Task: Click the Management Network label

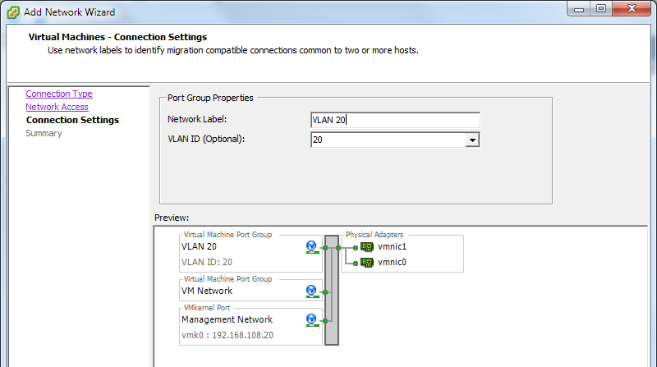Action: (227, 319)
